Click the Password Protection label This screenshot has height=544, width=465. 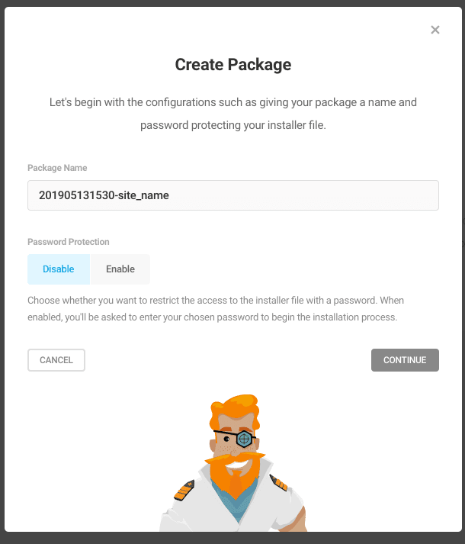pos(69,242)
